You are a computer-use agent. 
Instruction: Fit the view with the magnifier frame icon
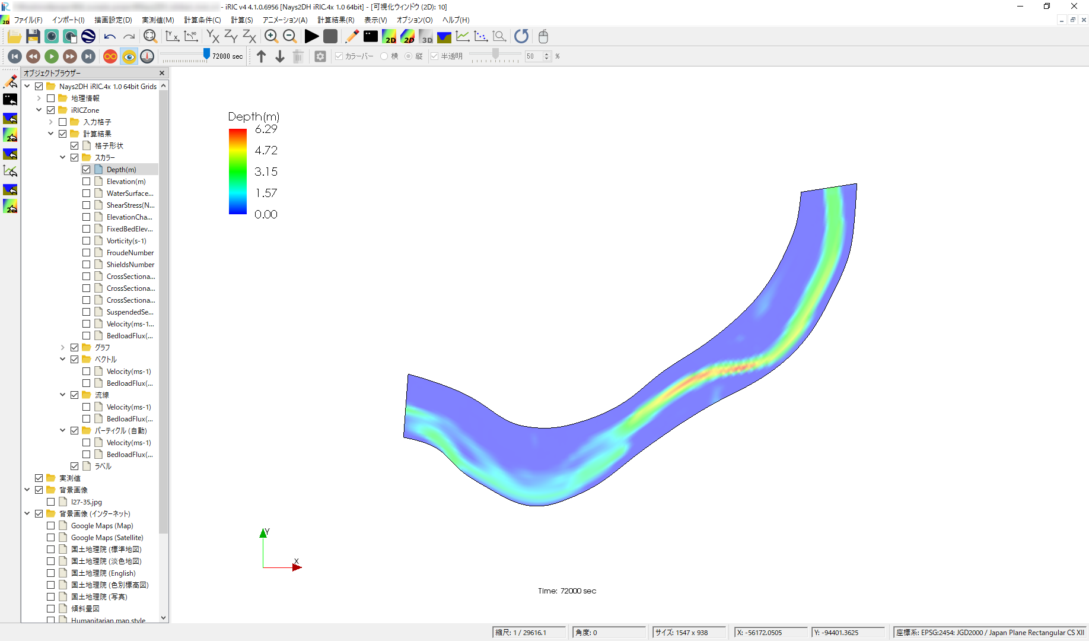coord(151,37)
